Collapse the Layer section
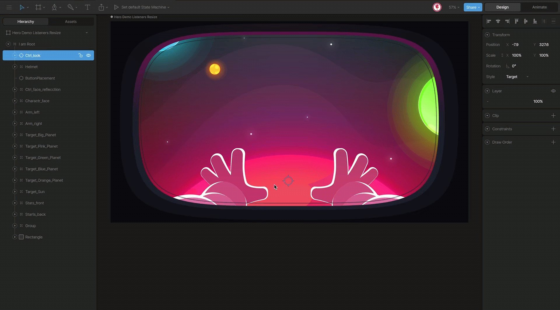 point(487,91)
